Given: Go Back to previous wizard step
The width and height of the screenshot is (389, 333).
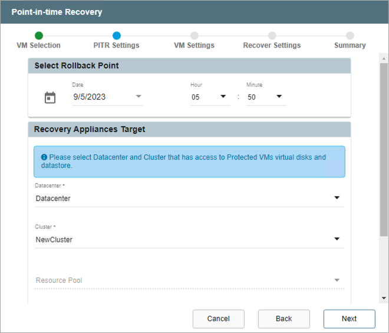Looking at the screenshot, I should [x=283, y=319].
